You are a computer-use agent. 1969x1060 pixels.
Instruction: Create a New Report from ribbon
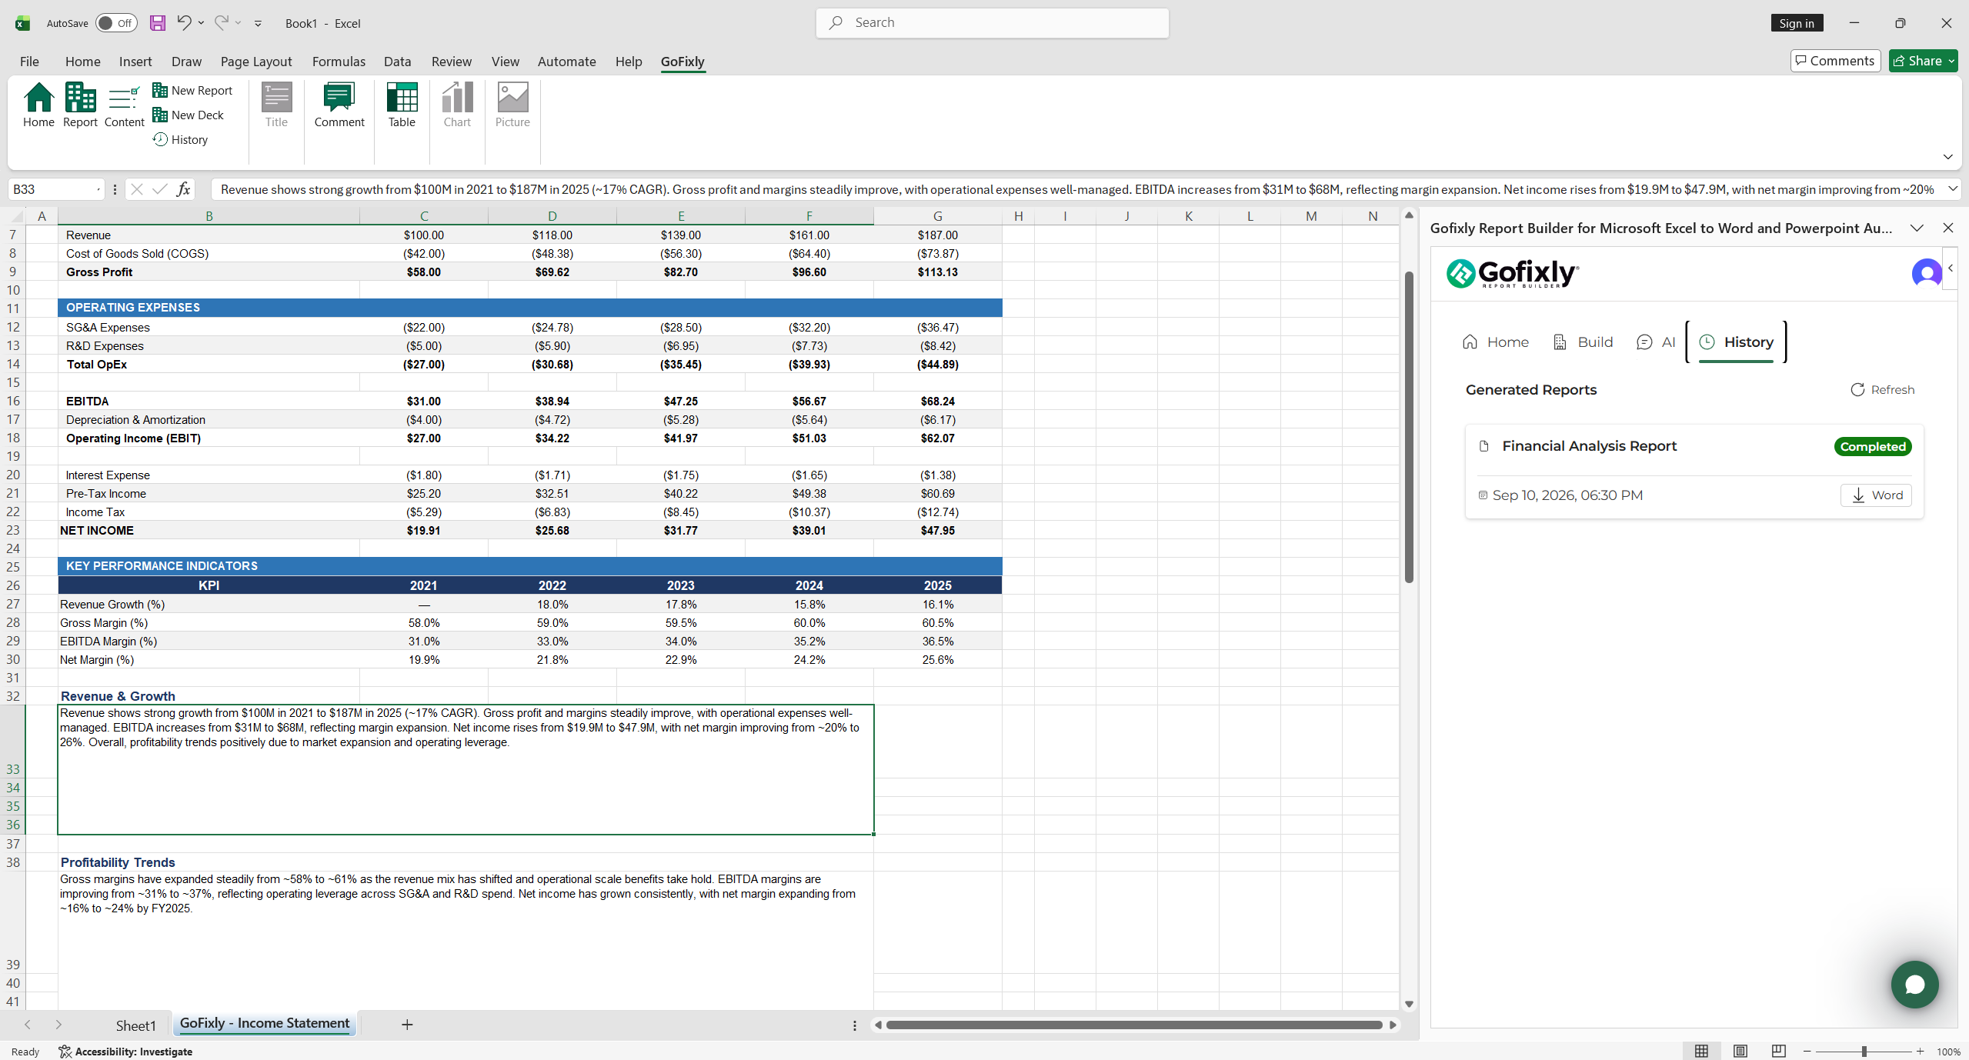(192, 90)
